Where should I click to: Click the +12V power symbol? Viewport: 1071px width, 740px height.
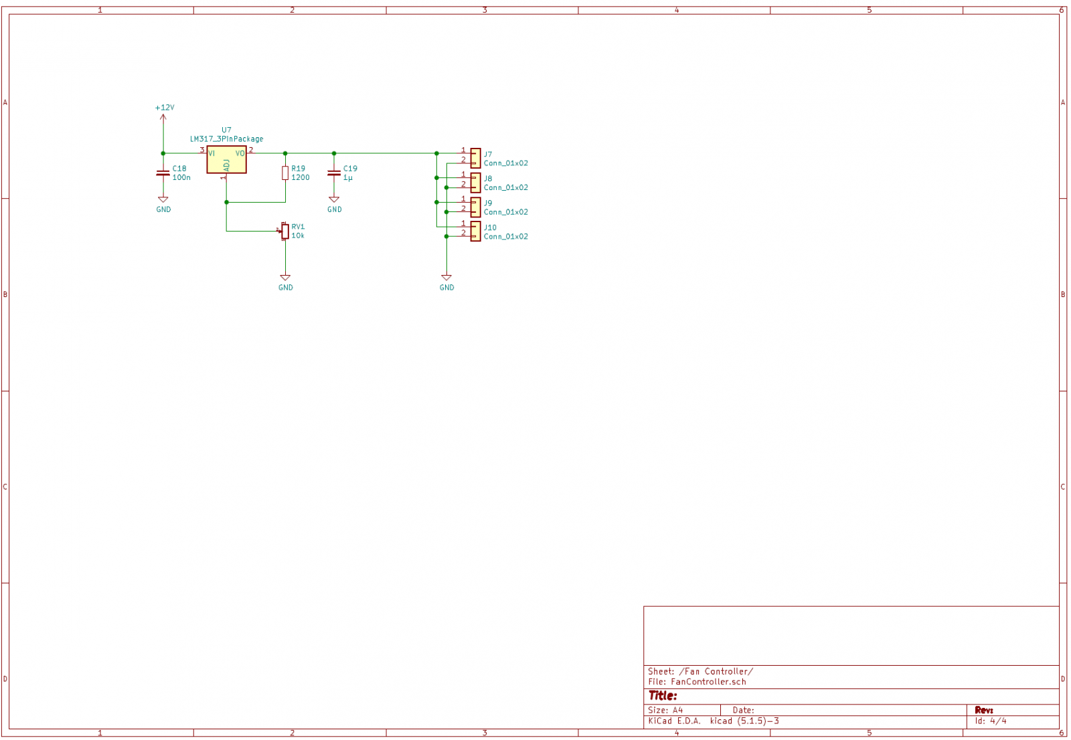point(163,118)
